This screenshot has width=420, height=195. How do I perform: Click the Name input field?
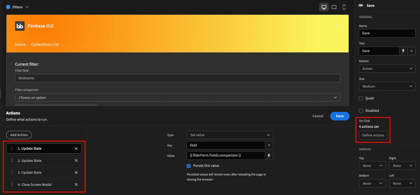coord(387,33)
